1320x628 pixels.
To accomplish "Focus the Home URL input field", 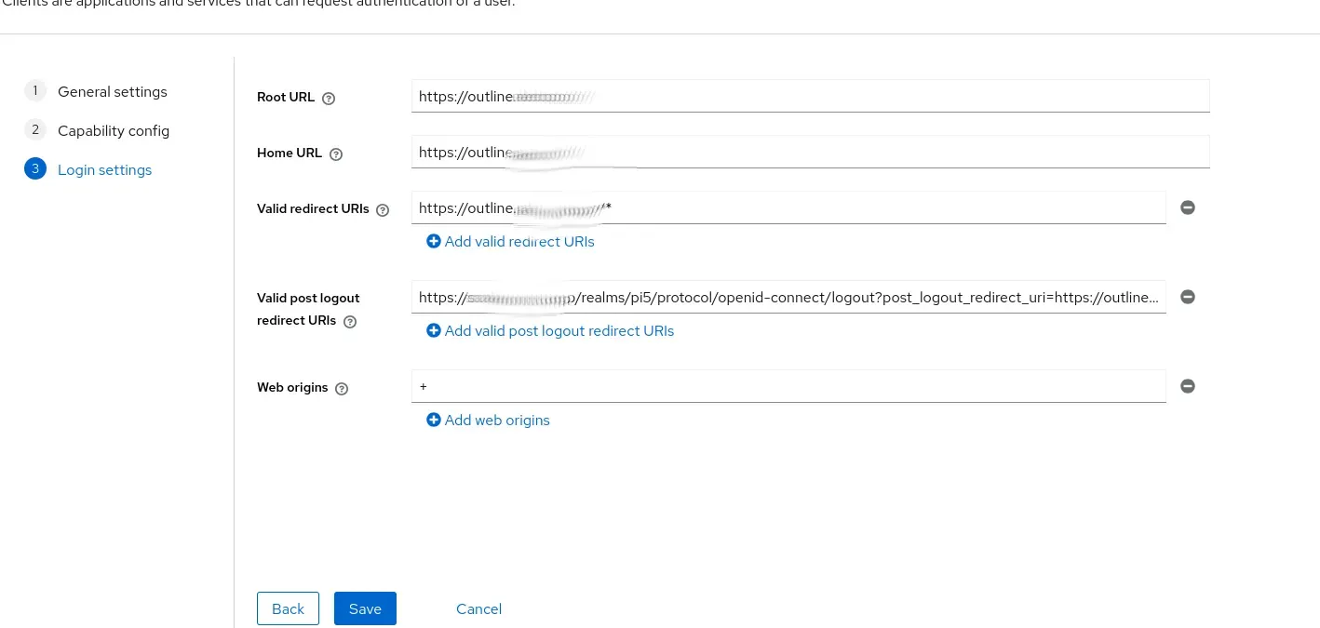I will [810, 152].
